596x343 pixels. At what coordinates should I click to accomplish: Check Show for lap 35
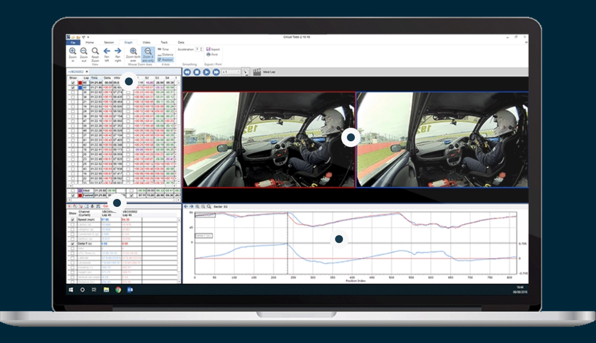(73, 93)
